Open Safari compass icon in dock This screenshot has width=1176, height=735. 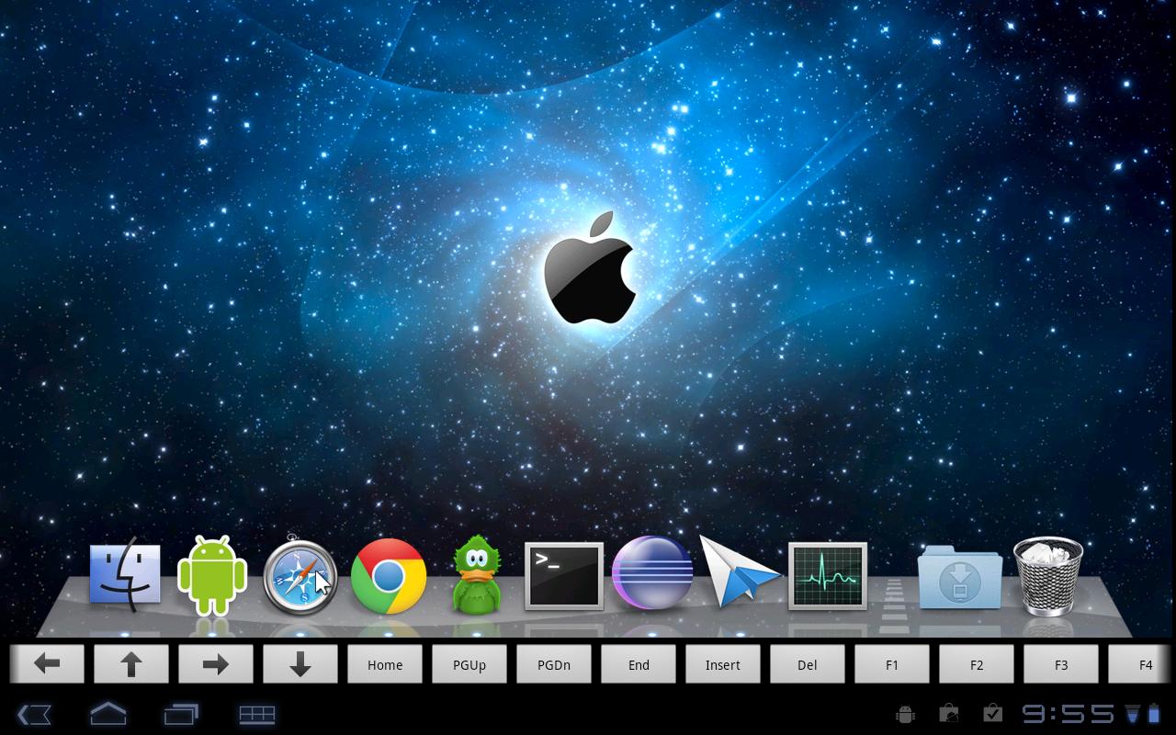point(300,576)
